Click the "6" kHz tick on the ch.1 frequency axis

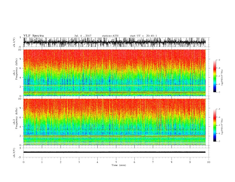pos(20,68)
